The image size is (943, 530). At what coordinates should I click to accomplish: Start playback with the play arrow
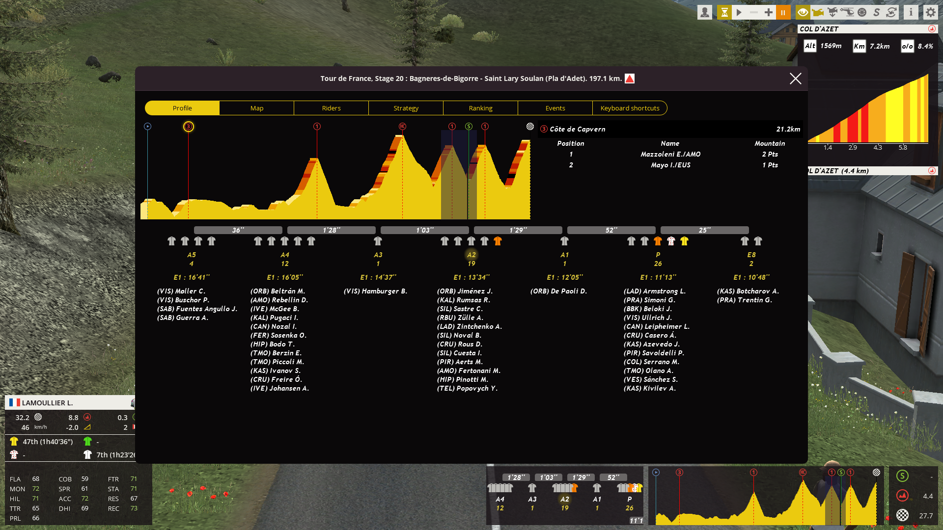pos(739,12)
